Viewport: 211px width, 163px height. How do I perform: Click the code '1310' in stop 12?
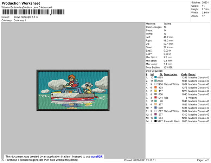[x=185, y=115]
